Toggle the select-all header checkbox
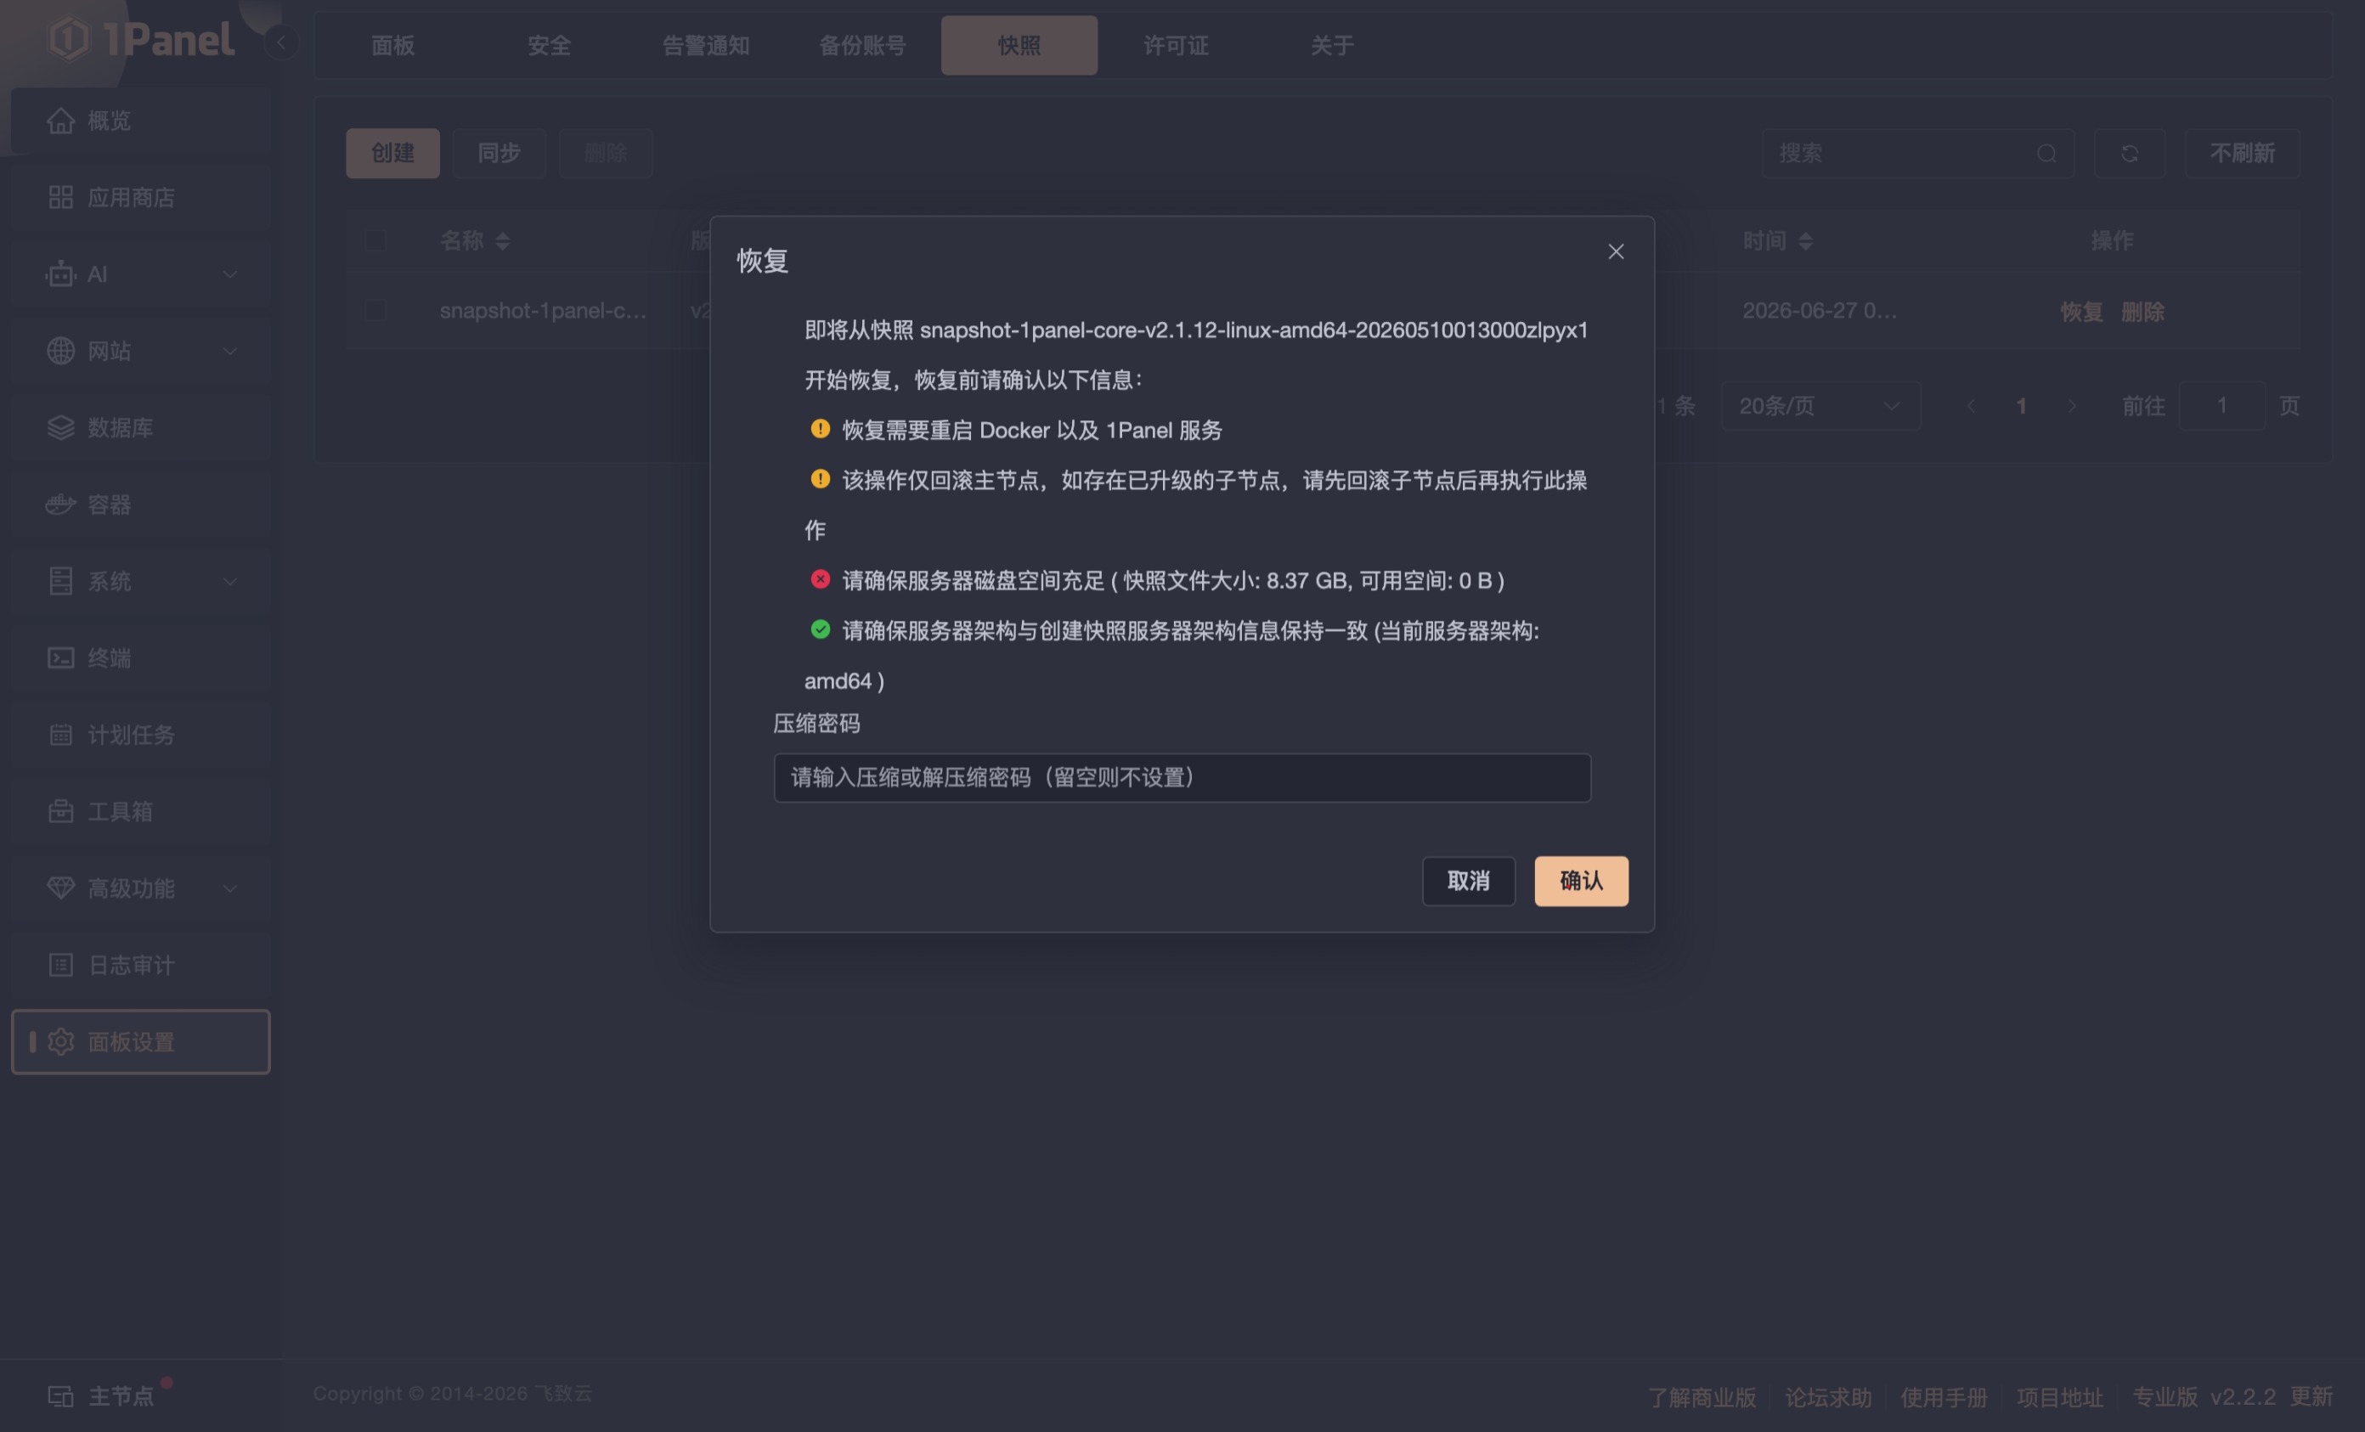The width and height of the screenshot is (2365, 1432). [375, 240]
